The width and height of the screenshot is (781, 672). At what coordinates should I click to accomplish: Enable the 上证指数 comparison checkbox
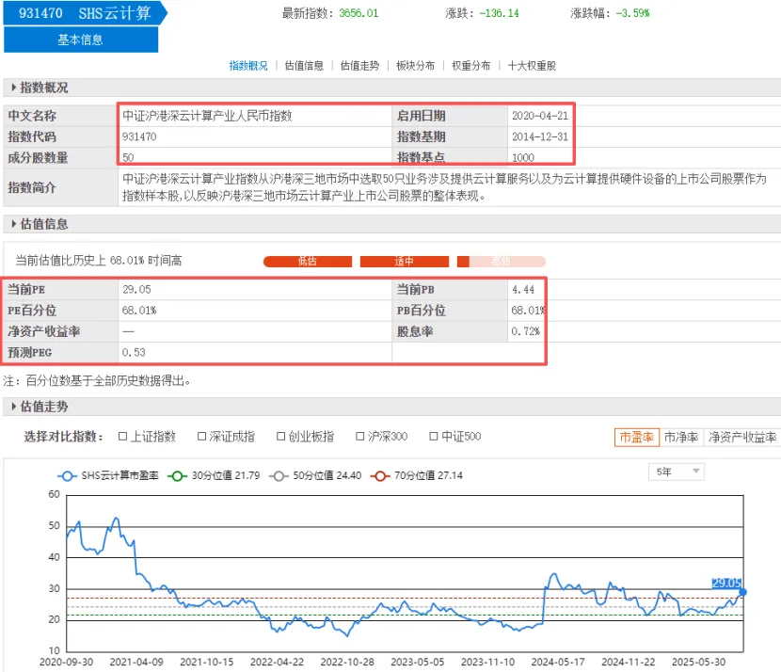point(123,437)
